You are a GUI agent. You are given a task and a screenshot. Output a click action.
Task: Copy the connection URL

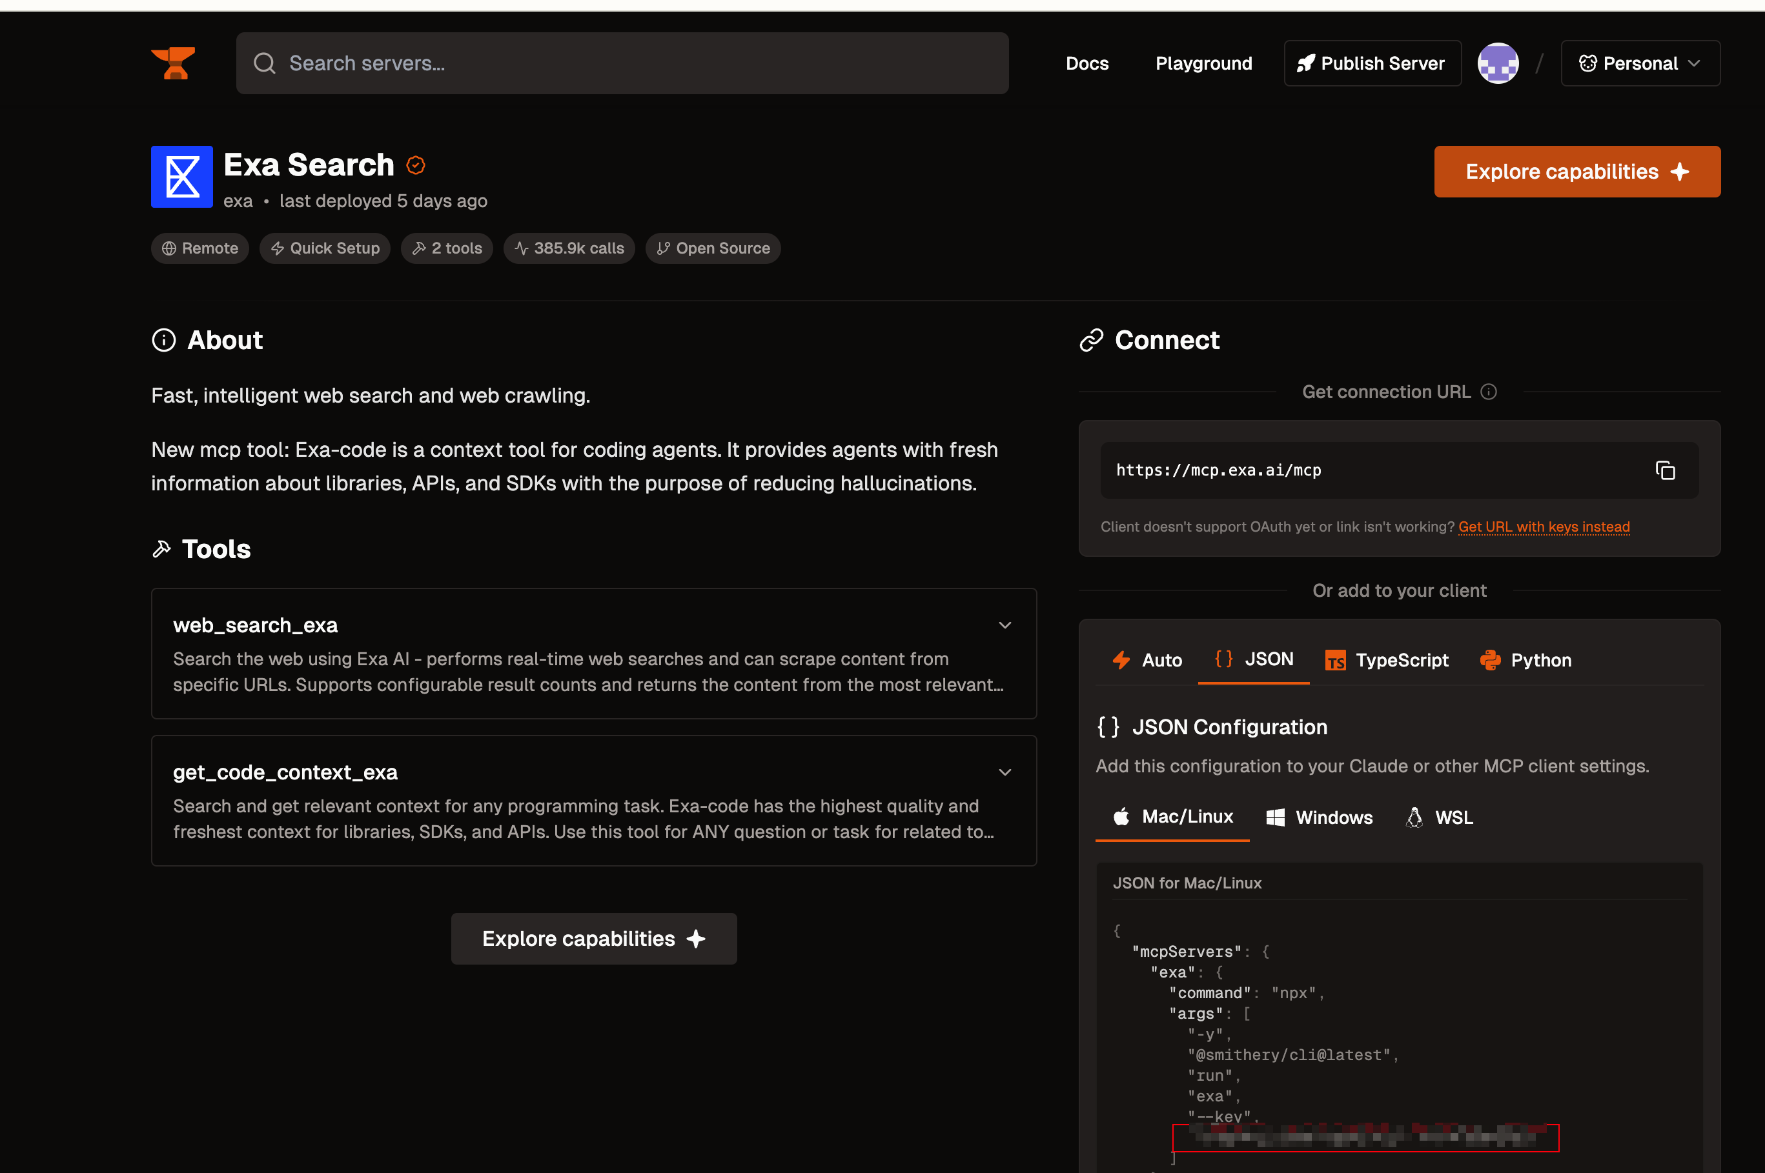click(x=1665, y=470)
